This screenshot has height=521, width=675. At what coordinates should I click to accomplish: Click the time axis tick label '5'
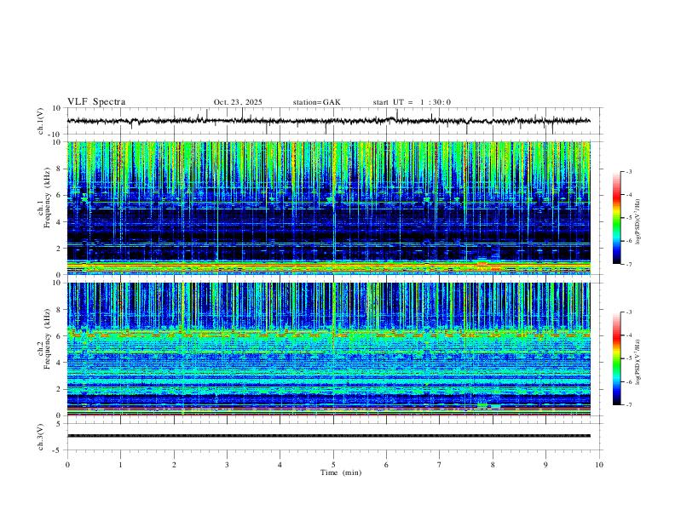tap(333, 465)
